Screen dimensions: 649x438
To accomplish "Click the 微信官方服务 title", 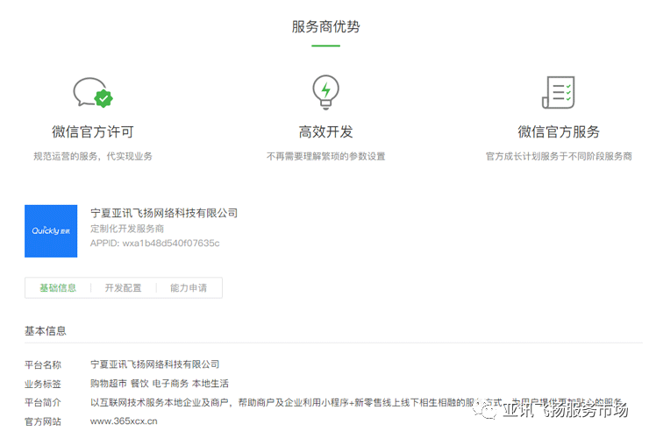I will pos(559,132).
